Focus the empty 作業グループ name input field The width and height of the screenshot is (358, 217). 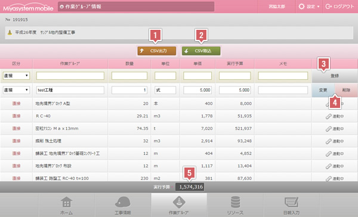70,76
